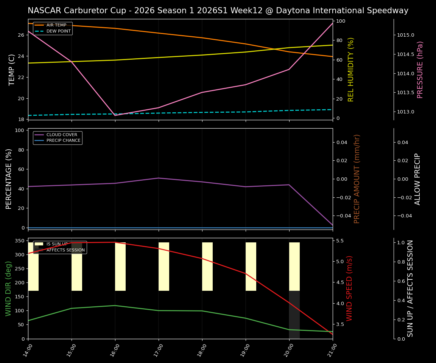Expand the bottom wind panel legend box

(60, 247)
